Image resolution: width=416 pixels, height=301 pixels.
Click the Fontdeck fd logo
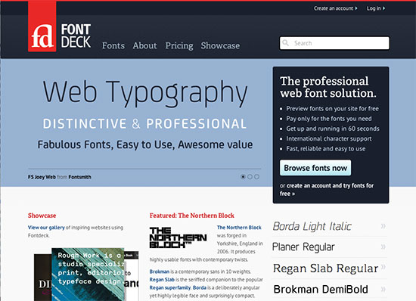(x=42, y=26)
